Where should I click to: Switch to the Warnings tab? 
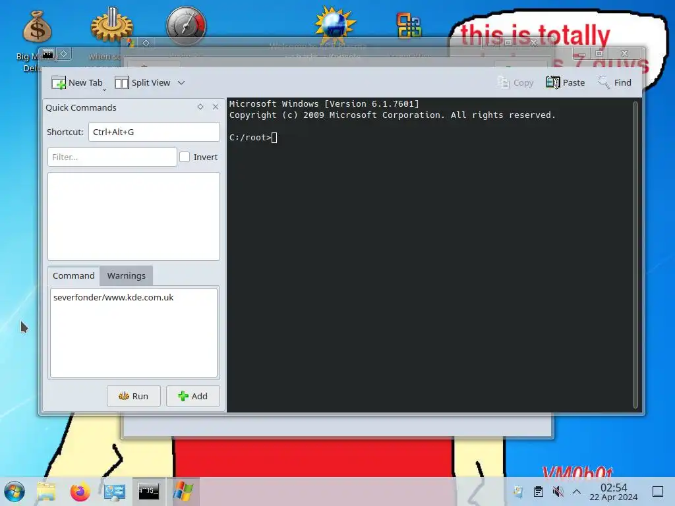click(x=126, y=276)
